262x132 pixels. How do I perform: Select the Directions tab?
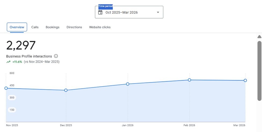74,27
